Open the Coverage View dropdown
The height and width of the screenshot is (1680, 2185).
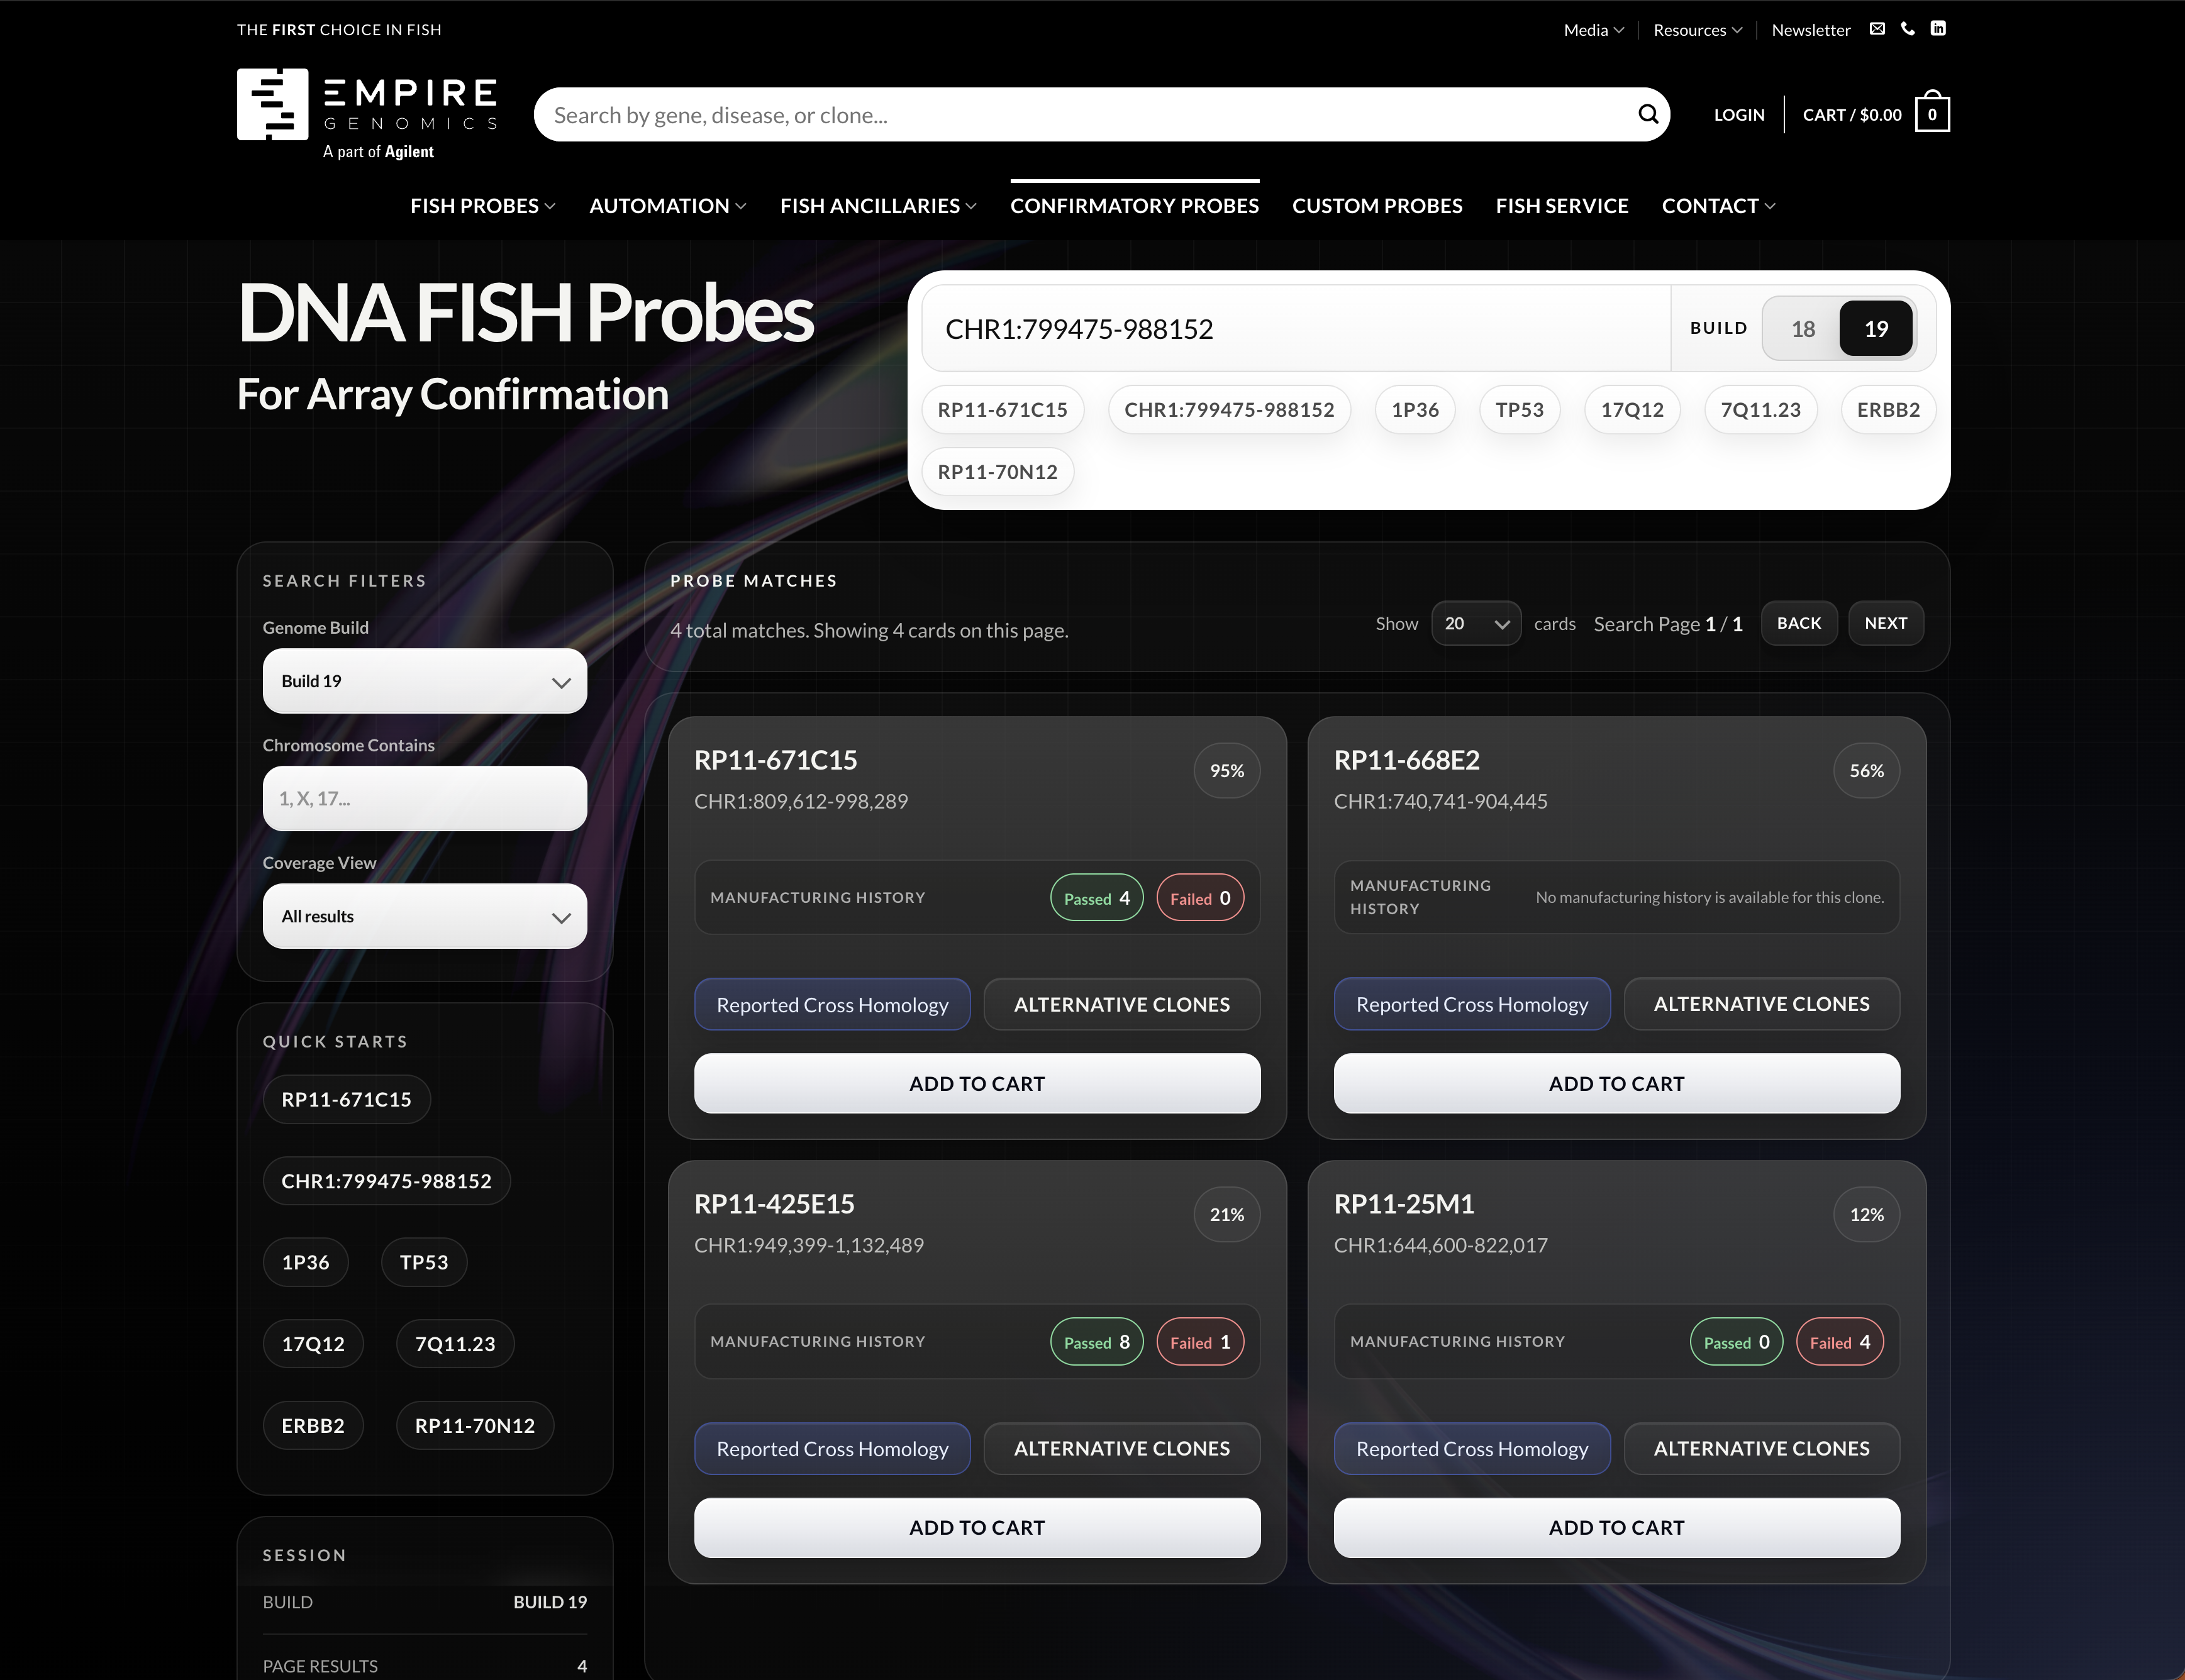(424, 916)
